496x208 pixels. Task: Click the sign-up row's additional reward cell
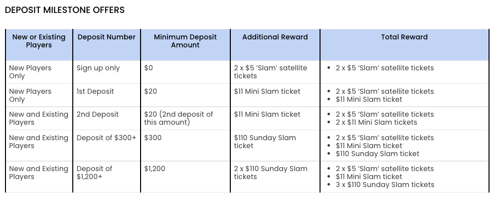(x=270, y=72)
